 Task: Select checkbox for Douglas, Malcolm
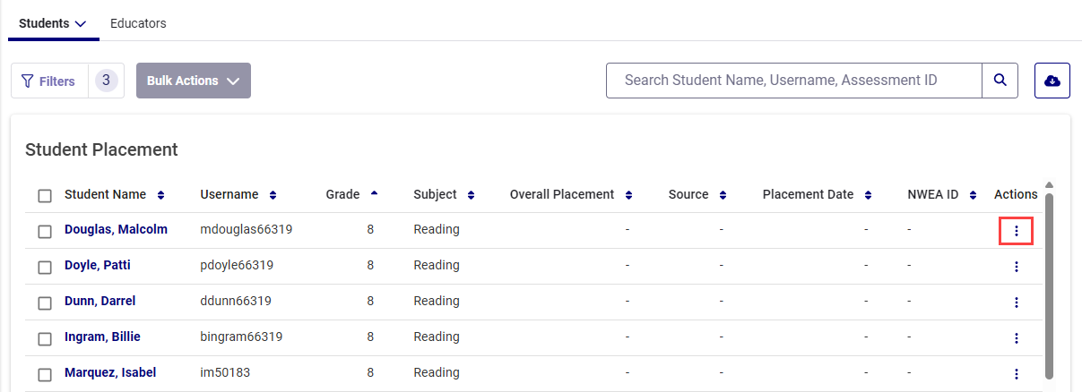(x=45, y=232)
